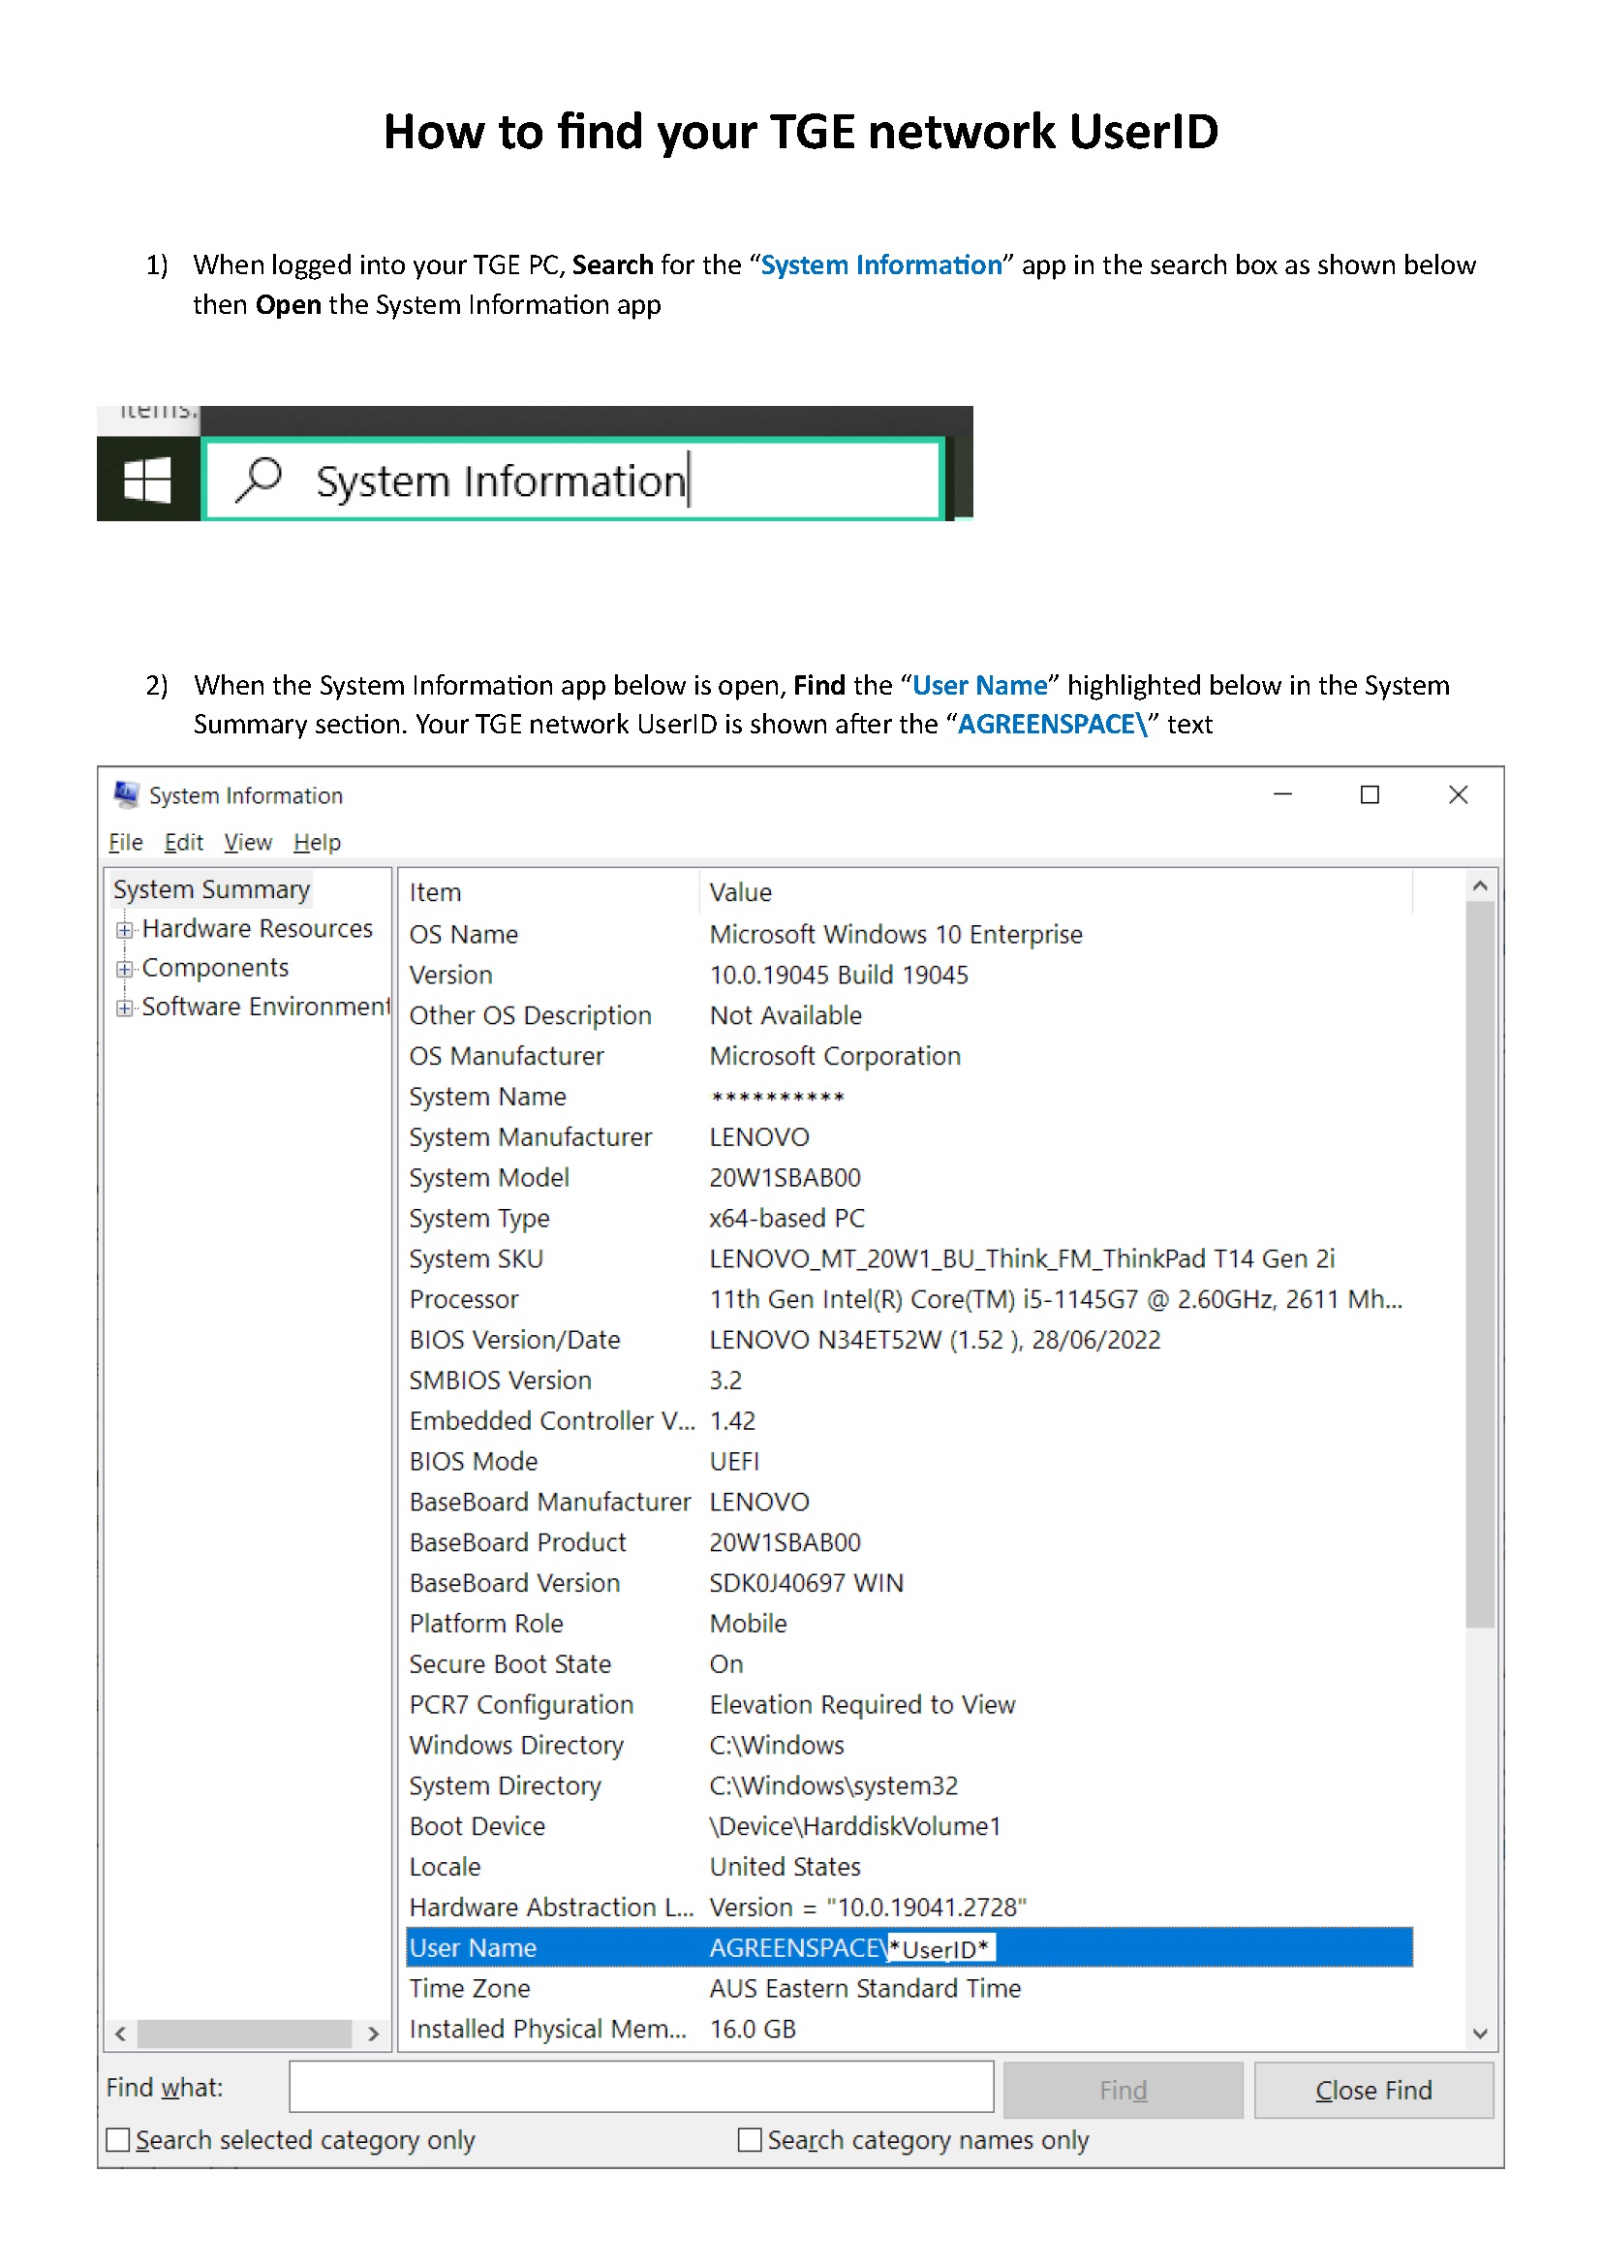The image size is (1602, 2266).
Task: Click the right scroll arrow under tree pane
Action: click(373, 2034)
